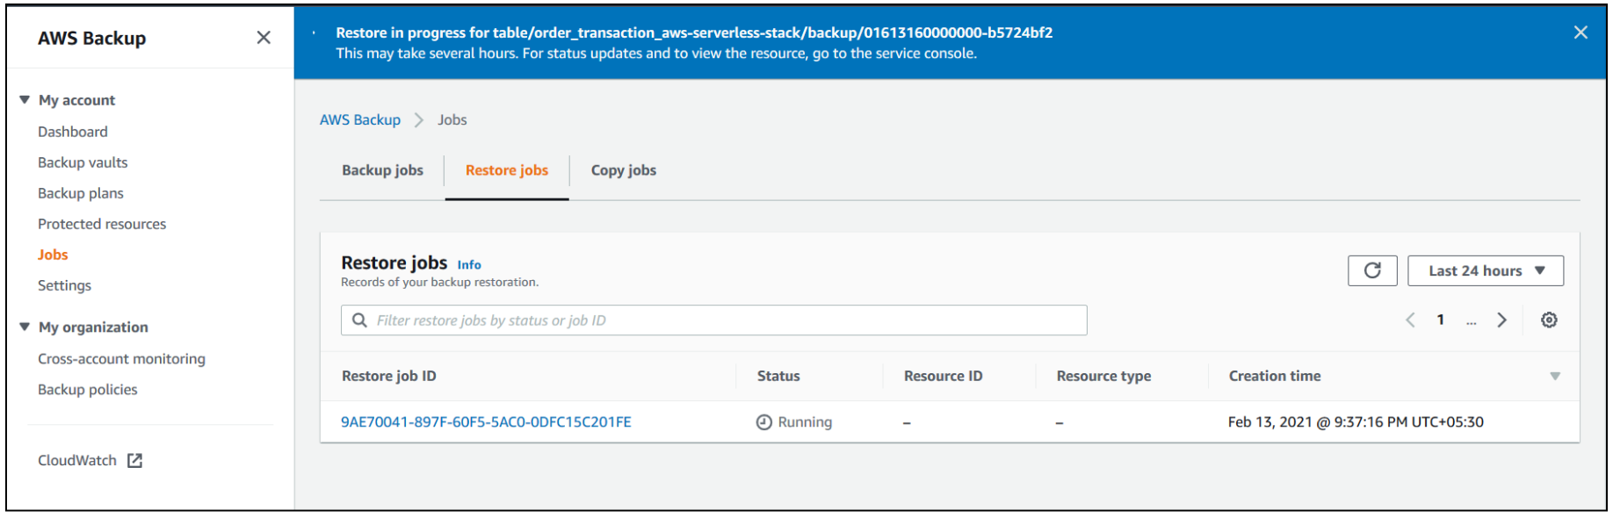This screenshot has height=518, width=1613.
Task: Click the Jobs breadcrumb text
Action: 452,119
